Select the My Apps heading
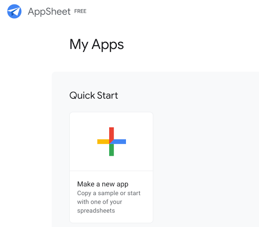This screenshot has width=259, height=227. click(97, 44)
